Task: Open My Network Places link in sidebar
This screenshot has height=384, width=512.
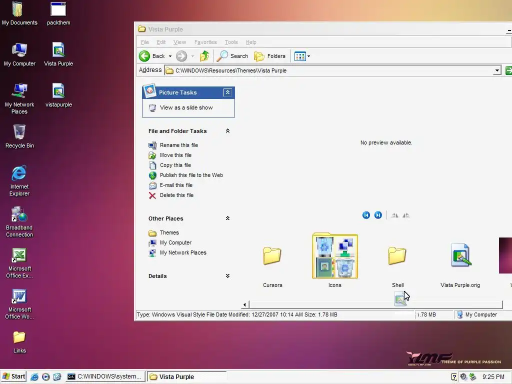Action: pyautogui.click(x=183, y=252)
